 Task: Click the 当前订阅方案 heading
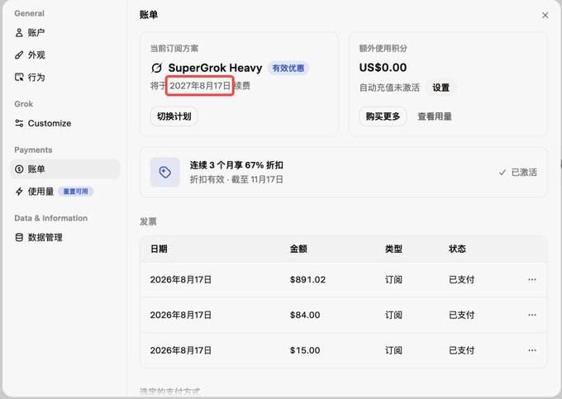pyautogui.click(x=174, y=49)
